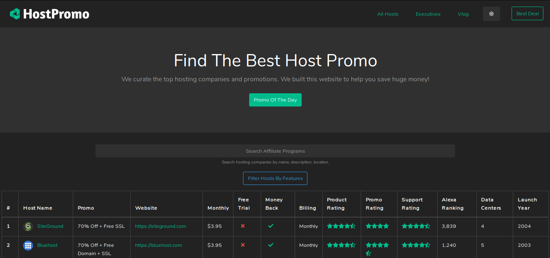Click Bluehost Support Rating stars

416,245
